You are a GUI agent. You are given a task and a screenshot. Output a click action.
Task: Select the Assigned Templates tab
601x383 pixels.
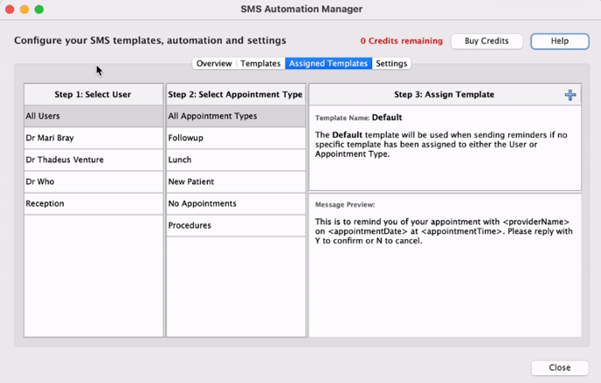coord(328,64)
